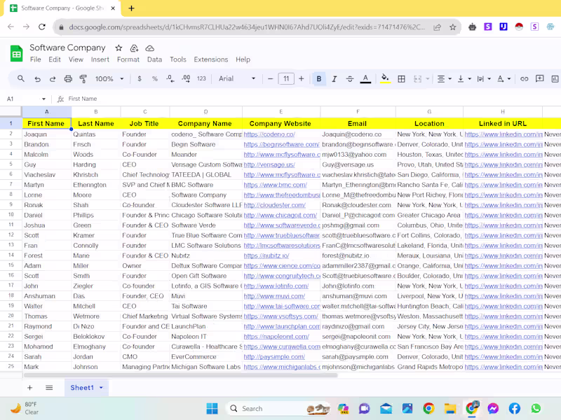Image resolution: width=561 pixels, height=420 pixels.
Task: Toggle italic formatting
Action: point(334,79)
